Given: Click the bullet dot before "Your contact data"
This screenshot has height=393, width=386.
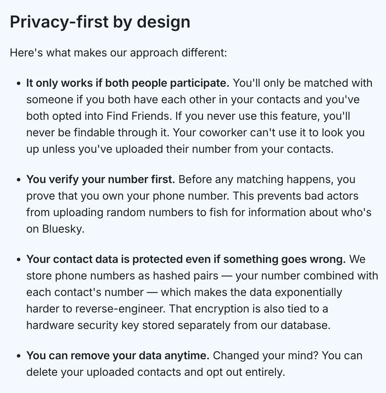Looking at the screenshot, I should coord(19,260).
